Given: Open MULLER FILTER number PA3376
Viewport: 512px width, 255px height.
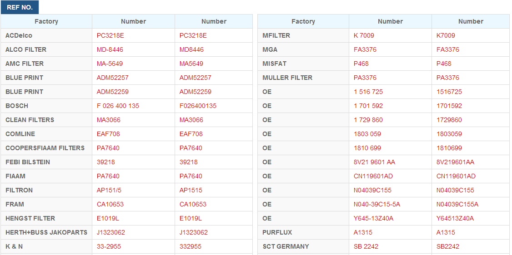Looking at the screenshot, I should [365, 78].
